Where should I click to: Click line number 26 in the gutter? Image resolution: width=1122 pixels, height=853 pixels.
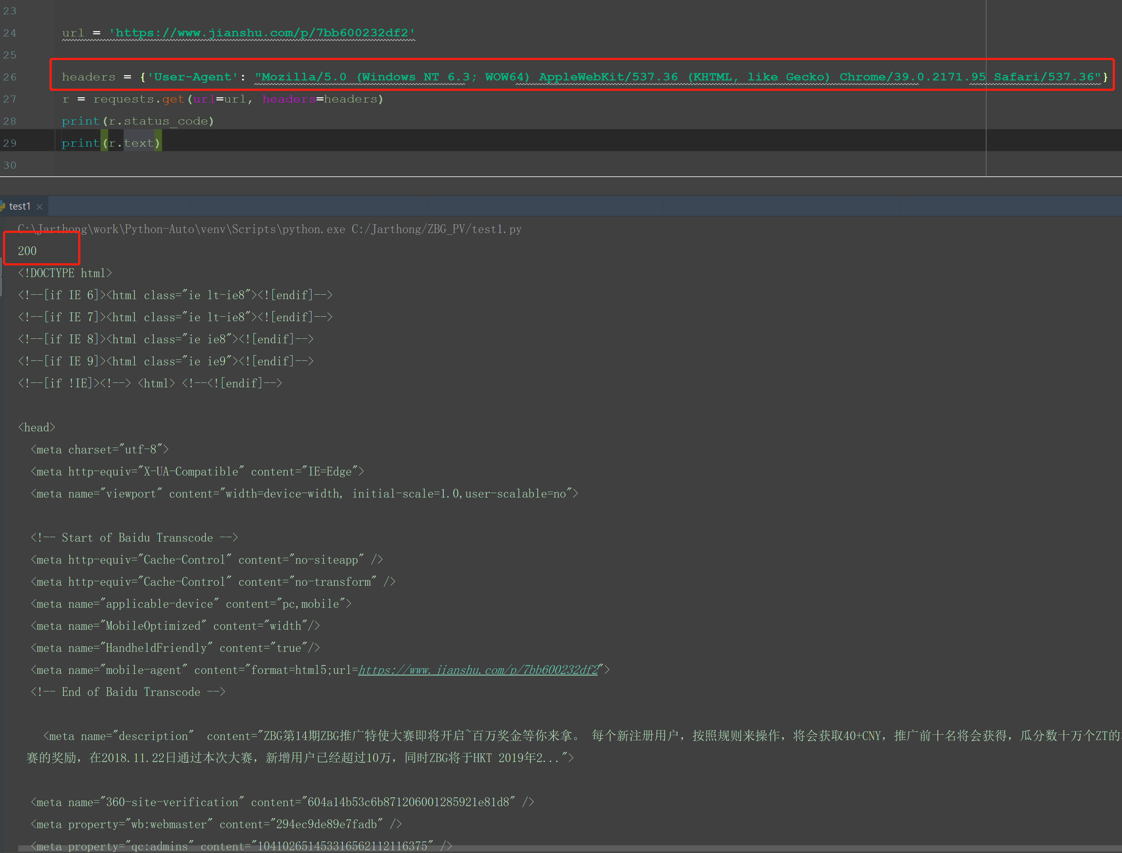pos(10,77)
